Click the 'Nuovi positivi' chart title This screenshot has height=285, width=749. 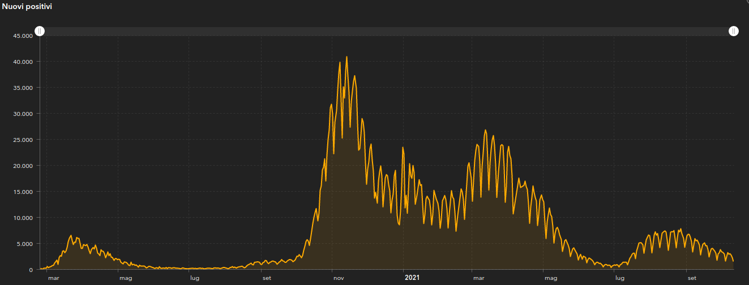[x=28, y=6]
